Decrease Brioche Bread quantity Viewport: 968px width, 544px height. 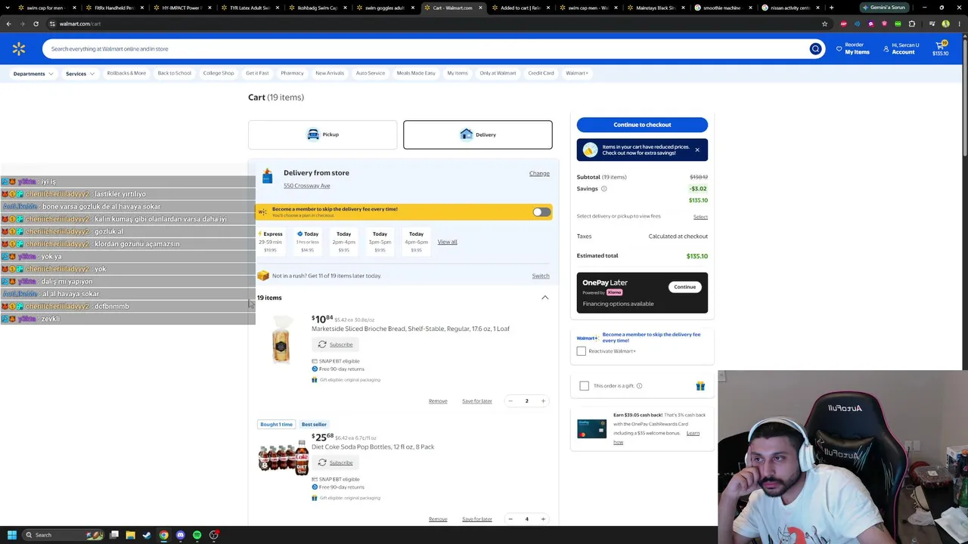click(x=510, y=401)
